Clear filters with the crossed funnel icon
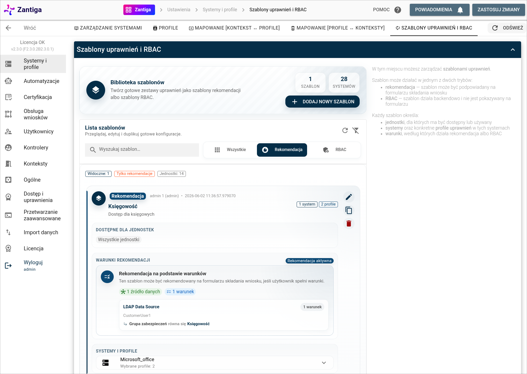 coord(356,130)
